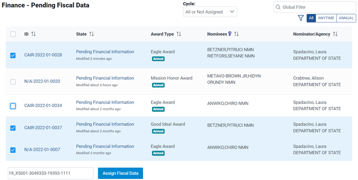Click 'Eagle Award' in CAIR-2022-01-0028 row
Screen dimensions: 358x180
coord(163,52)
